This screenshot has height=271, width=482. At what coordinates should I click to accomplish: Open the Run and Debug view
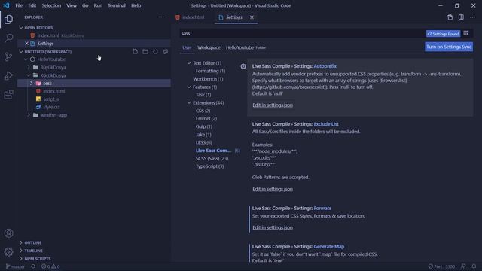click(8, 75)
